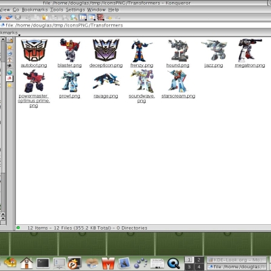Open sidebar configure button at top
Image resolution: width=271 pixels, height=271 pixels.
tap(9, 40)
